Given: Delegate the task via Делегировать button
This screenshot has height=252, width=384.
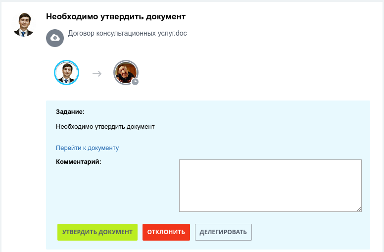Looking at the screenshot, I should (223, 232).
